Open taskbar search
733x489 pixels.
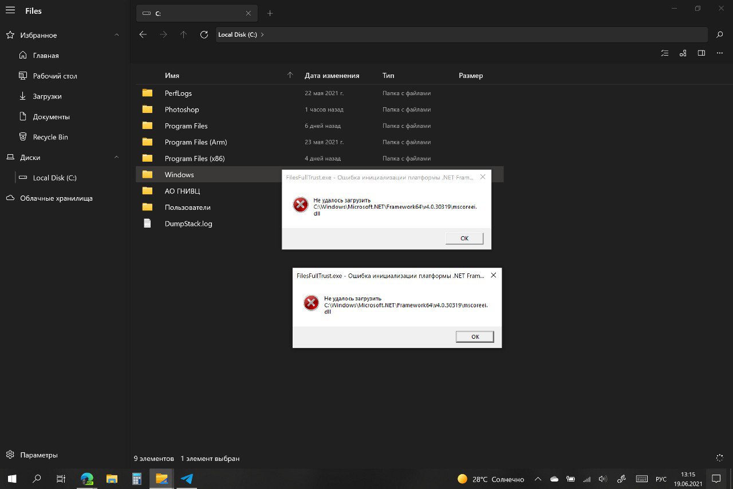point(37,479)
